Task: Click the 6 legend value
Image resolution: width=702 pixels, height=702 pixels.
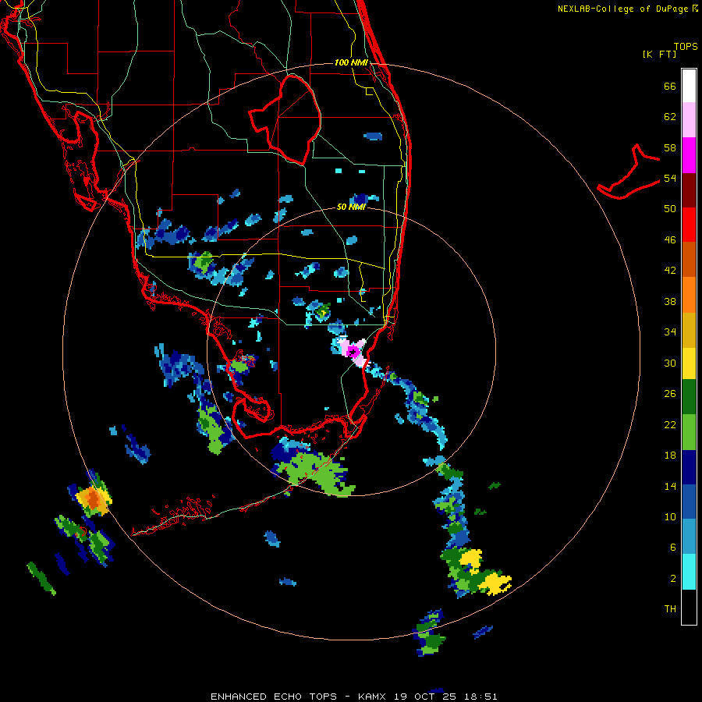Action: point(673,548)
